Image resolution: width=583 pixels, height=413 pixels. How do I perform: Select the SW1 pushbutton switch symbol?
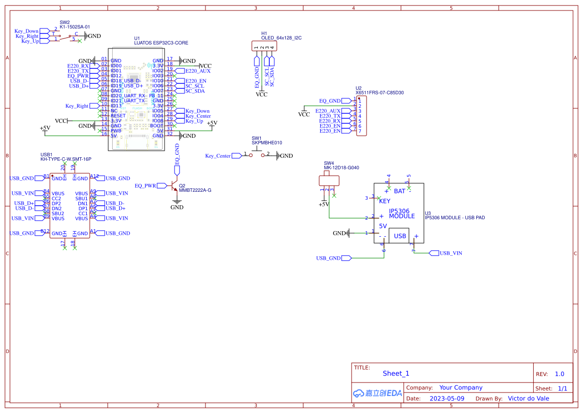(257, 153)
